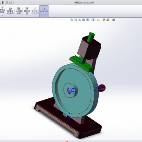
Task: Expand the View Orientation dropdown arrow
Action: pos(90,20)
